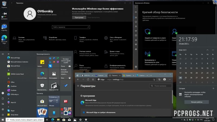Open Учетные записи settings category
The width and height of the screenshot is (217, 122).
point(87,53)
